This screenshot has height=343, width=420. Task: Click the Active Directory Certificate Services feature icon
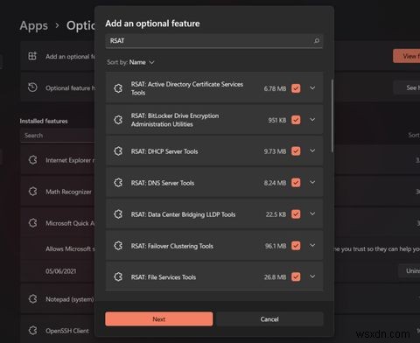click(118, 88)
